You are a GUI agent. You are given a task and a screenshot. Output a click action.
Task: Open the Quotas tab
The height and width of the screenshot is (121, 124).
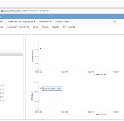pos(56,27)
